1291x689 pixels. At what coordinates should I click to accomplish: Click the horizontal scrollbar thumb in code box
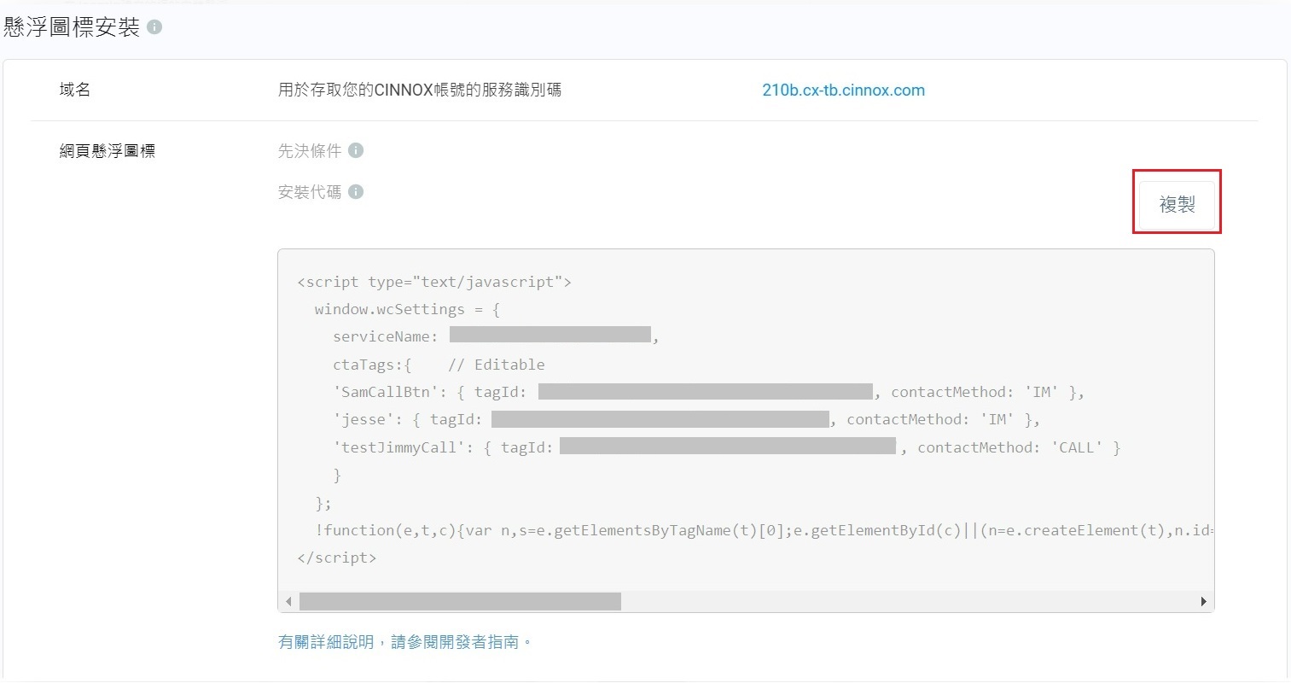460,602
